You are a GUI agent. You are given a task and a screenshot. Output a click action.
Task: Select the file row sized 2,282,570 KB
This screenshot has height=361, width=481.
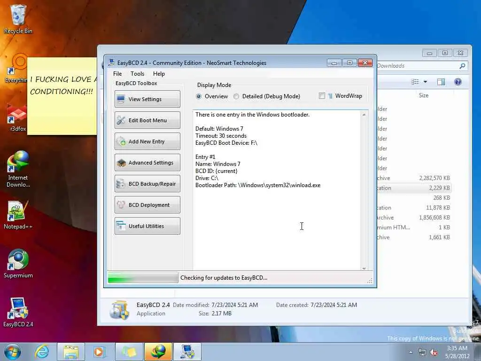414,178
